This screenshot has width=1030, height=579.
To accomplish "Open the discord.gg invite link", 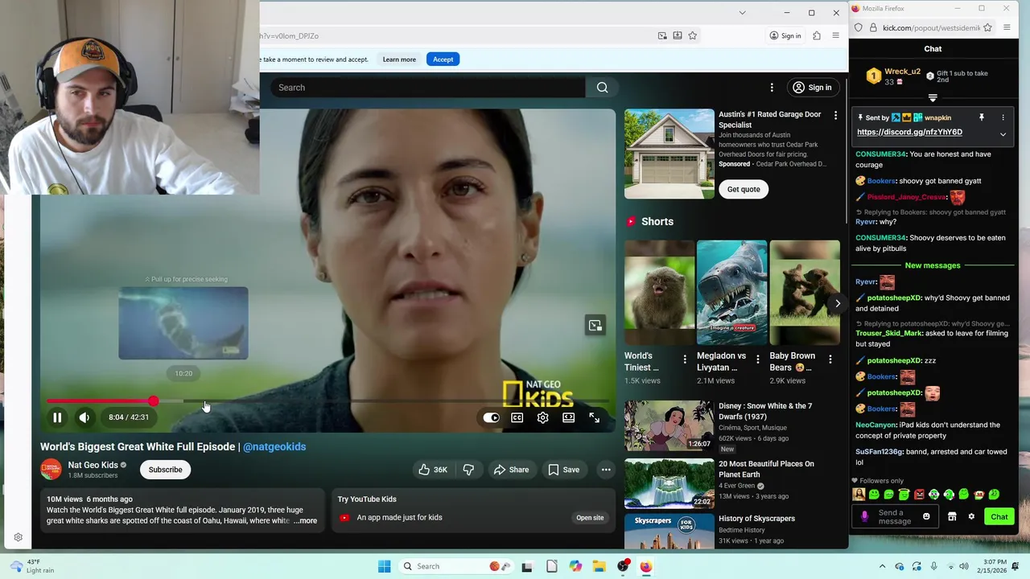I will tap(909, 132).
